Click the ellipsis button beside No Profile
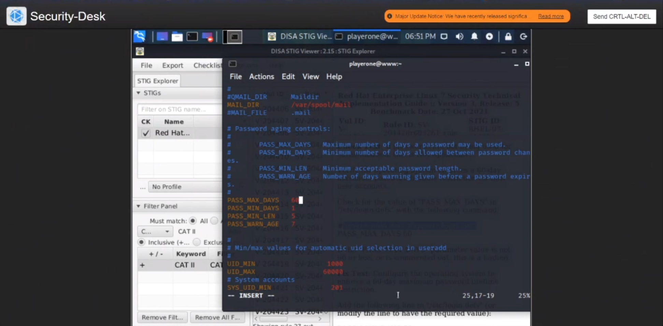This screenshot has width=663, height=326. tap(143, 187)
